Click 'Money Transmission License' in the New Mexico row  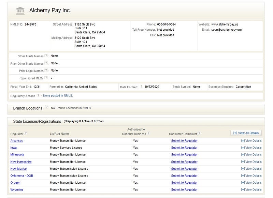pos(69,169)
